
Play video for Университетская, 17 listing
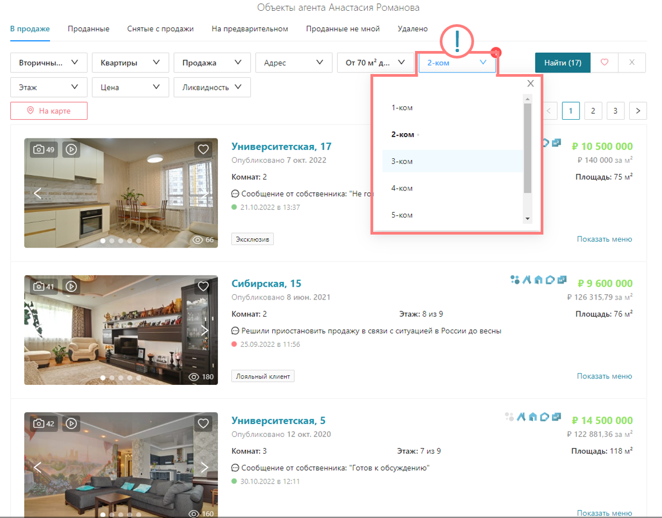tap(71, 149)
